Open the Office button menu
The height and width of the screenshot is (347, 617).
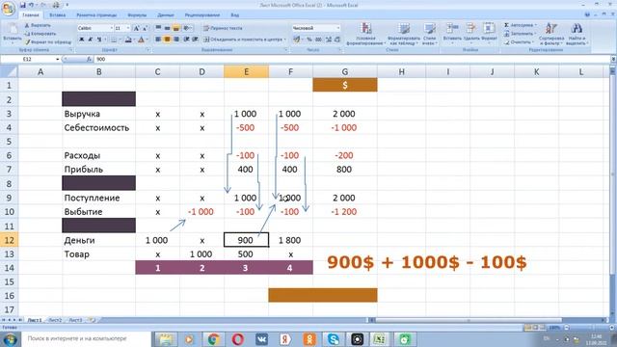[8, 8]
